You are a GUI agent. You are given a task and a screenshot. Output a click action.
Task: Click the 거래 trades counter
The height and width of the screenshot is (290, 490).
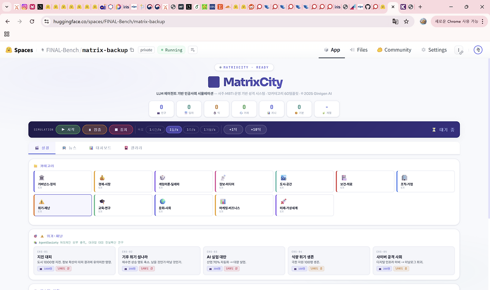244,109
